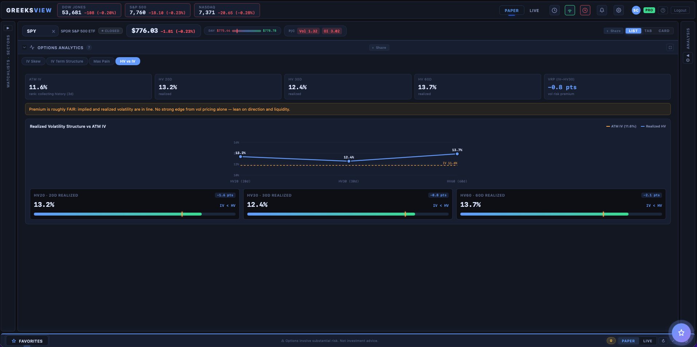Select LIST view layout
697x347 pixels.
pyautogui.click(x=633, y=31)
